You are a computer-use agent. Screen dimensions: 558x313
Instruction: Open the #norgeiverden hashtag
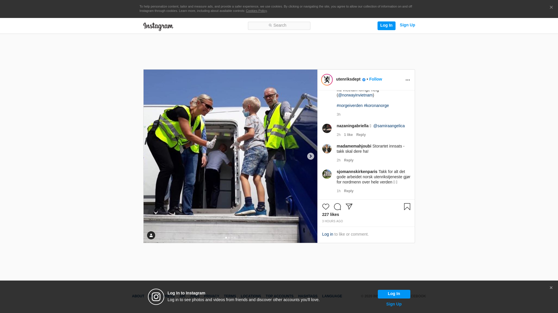pyautogui.click(x=350, y=105)
